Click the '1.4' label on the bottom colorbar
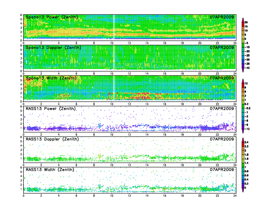The width and height of the screenshot is (271, 210). point(246,163)
